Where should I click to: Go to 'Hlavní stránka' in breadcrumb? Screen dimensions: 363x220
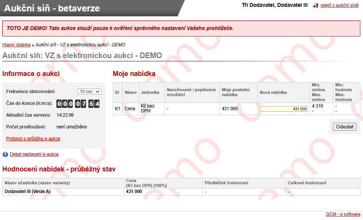(x=16, y=45)
